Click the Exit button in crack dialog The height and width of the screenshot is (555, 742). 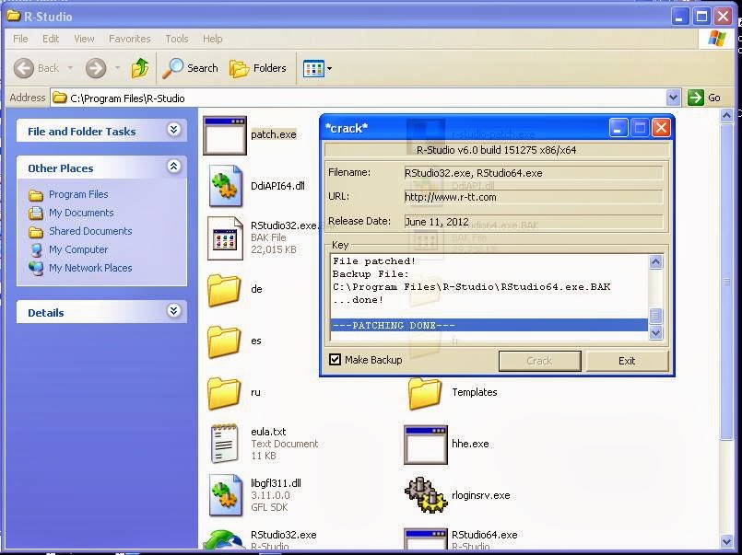coord(627,361)
